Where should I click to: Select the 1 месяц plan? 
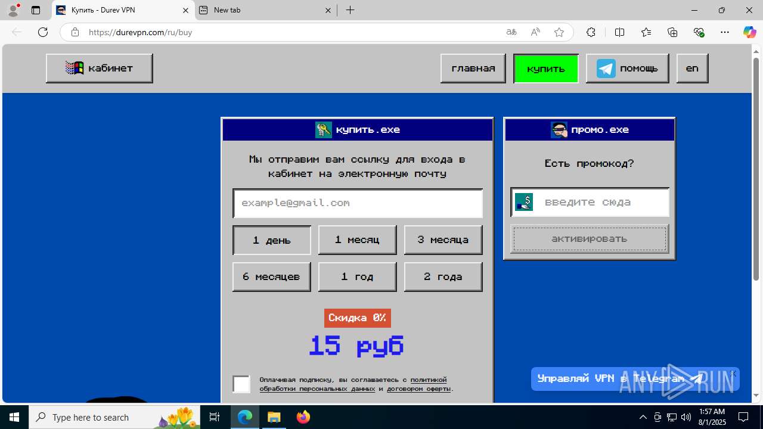(357, 240)
